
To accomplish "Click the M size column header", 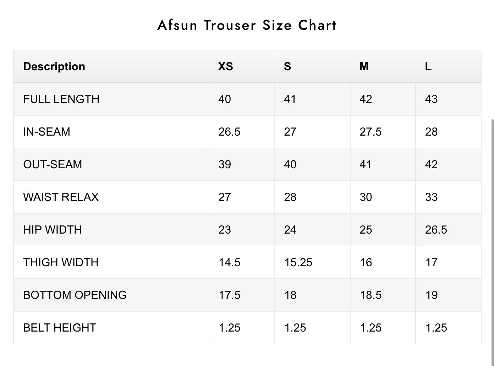I will [x=364, y=66].
